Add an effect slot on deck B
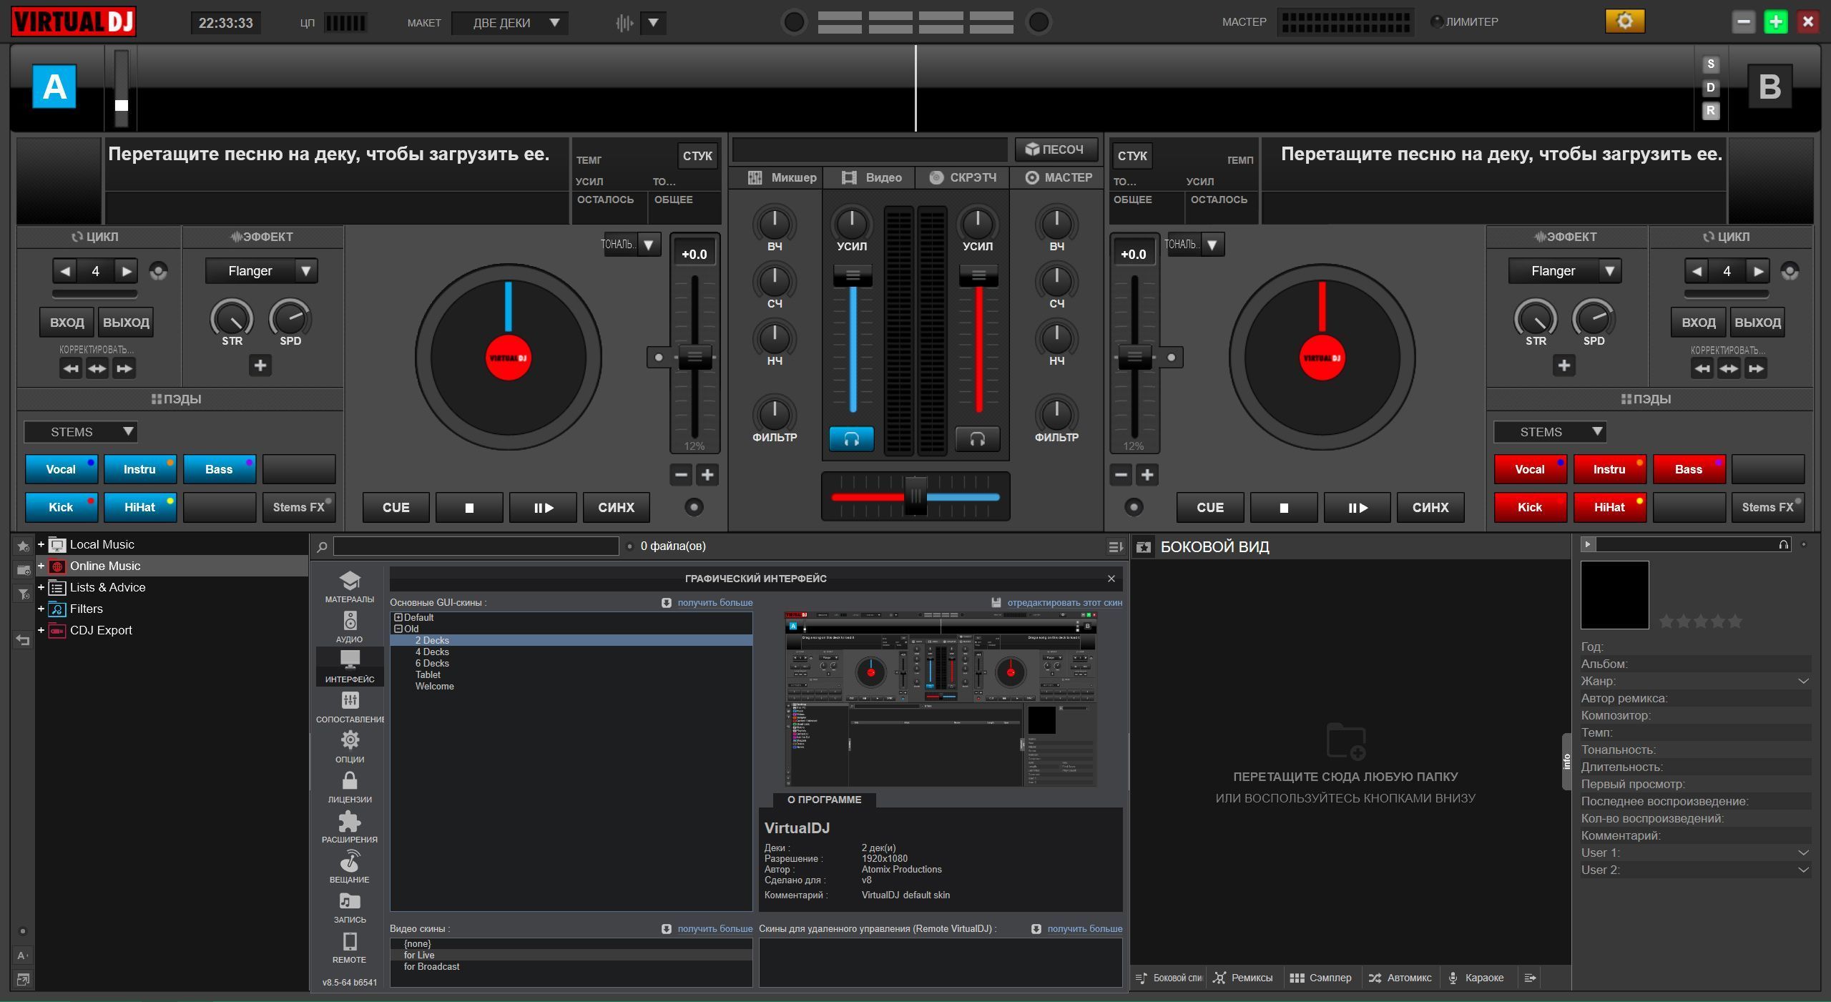1831x1002 pixels. click(x=1564, y=365)
